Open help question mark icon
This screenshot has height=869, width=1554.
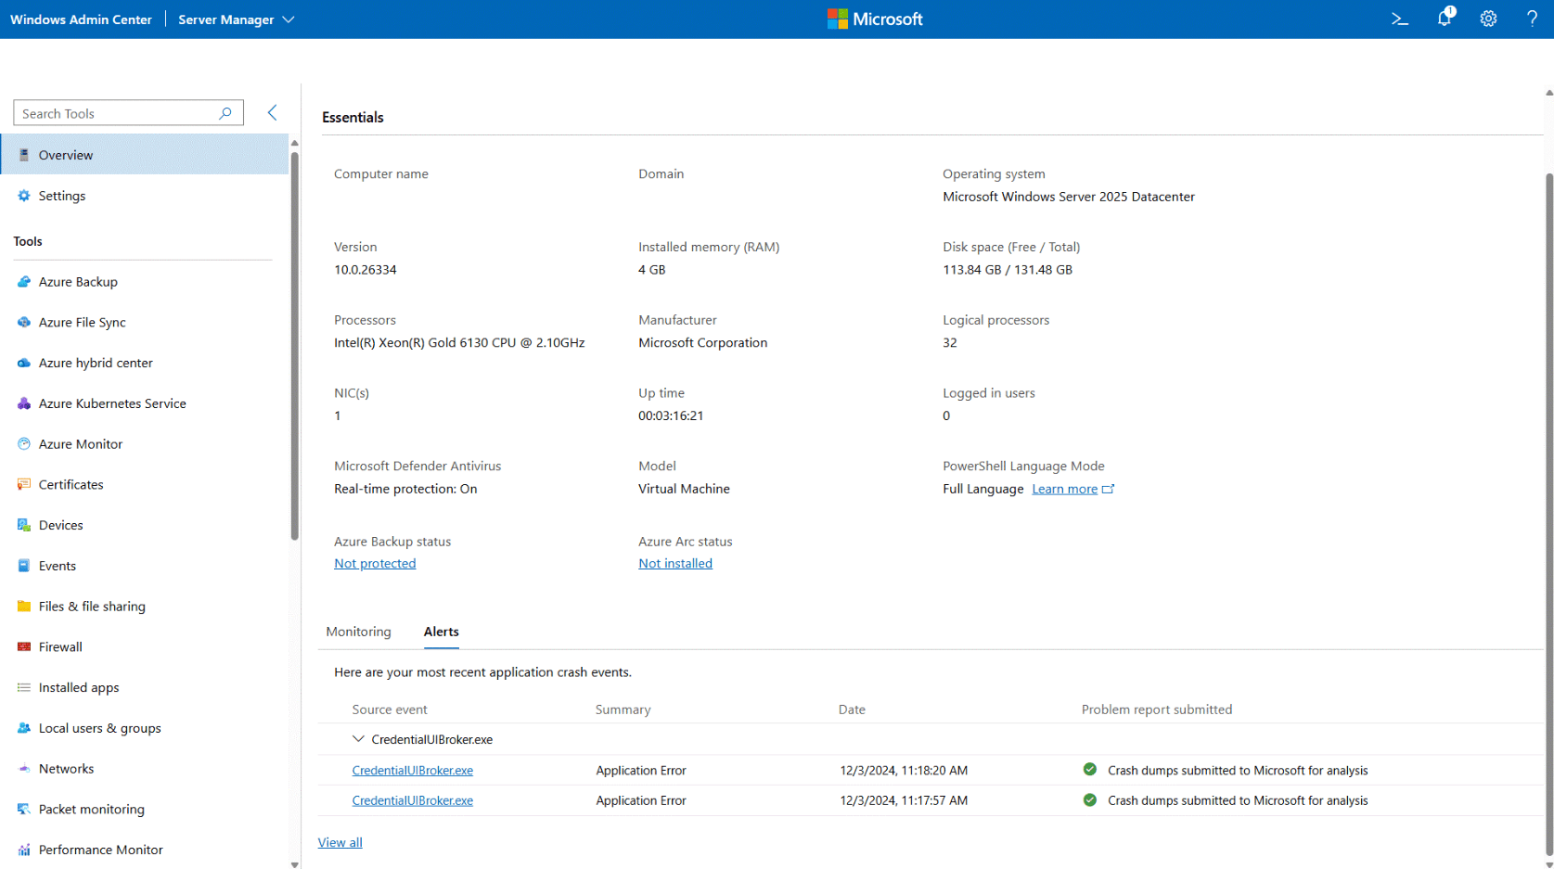click(x=1532, y=19)
